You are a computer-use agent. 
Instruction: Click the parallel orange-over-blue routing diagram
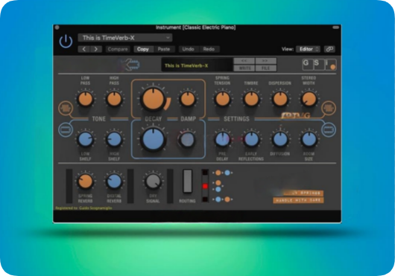pos(218,186)
